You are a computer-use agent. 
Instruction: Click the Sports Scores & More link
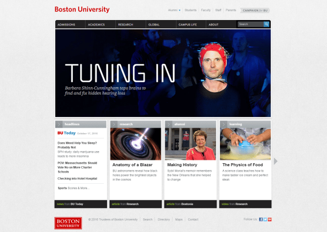click(x=73, y=188)
